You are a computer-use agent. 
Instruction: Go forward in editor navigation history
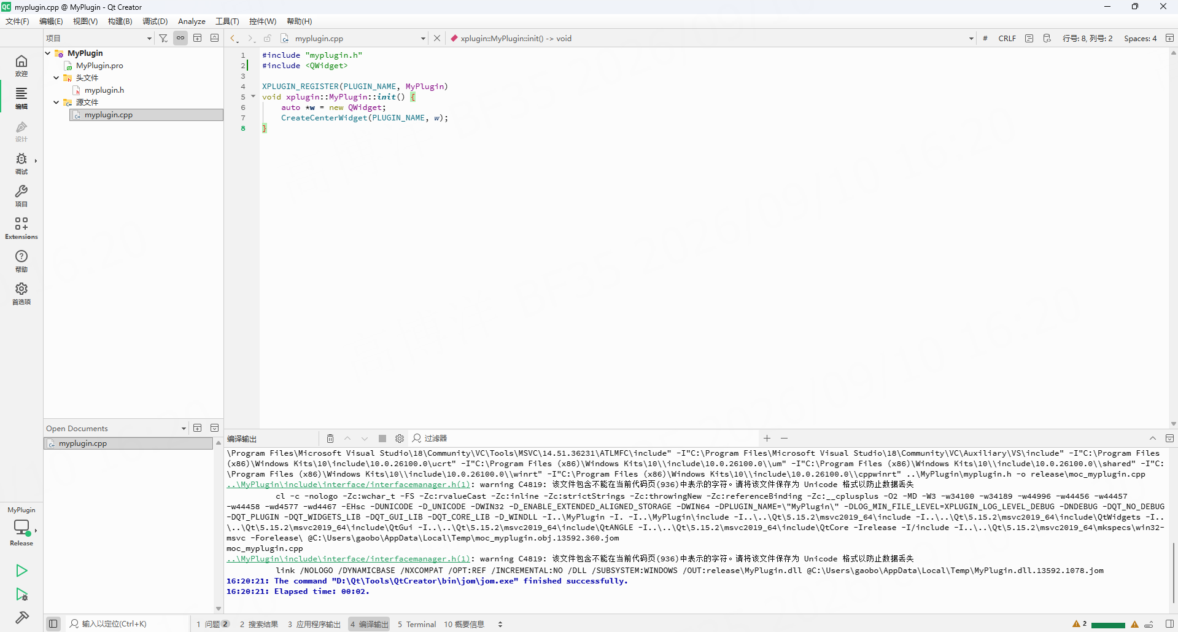[250, 38]
